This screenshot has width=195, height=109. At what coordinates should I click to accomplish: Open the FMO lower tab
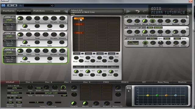pos(106,82)
